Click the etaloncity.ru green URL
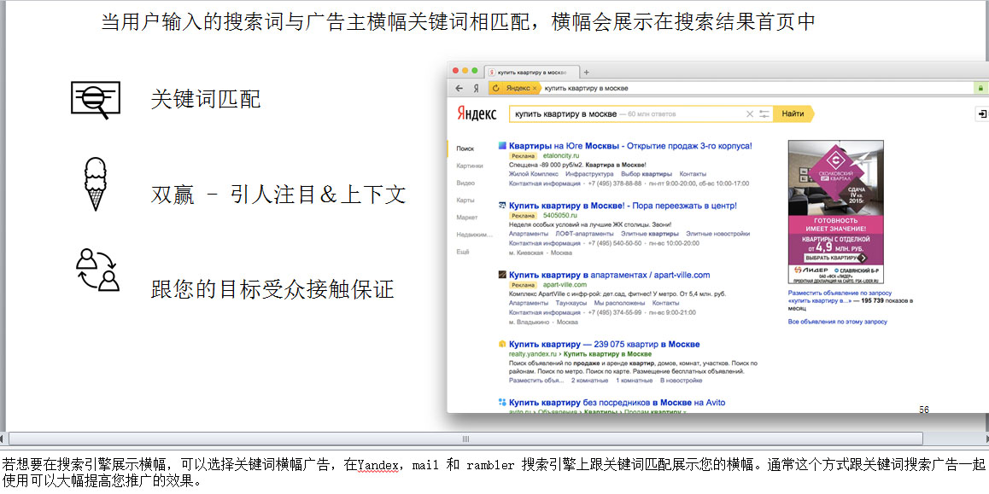This screenshot has height=494, width=989. [x=561, y=155]
